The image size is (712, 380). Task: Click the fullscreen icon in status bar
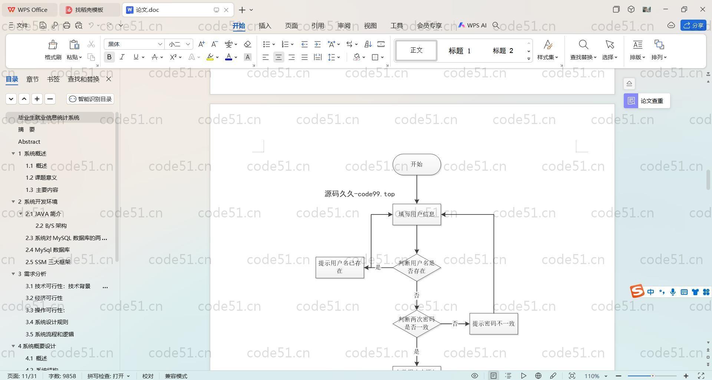701,376
